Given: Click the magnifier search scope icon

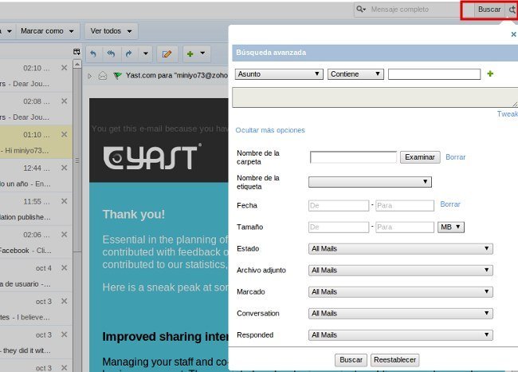Looking at the screenshot, I should pyautogui.click(x=362, y=10).
